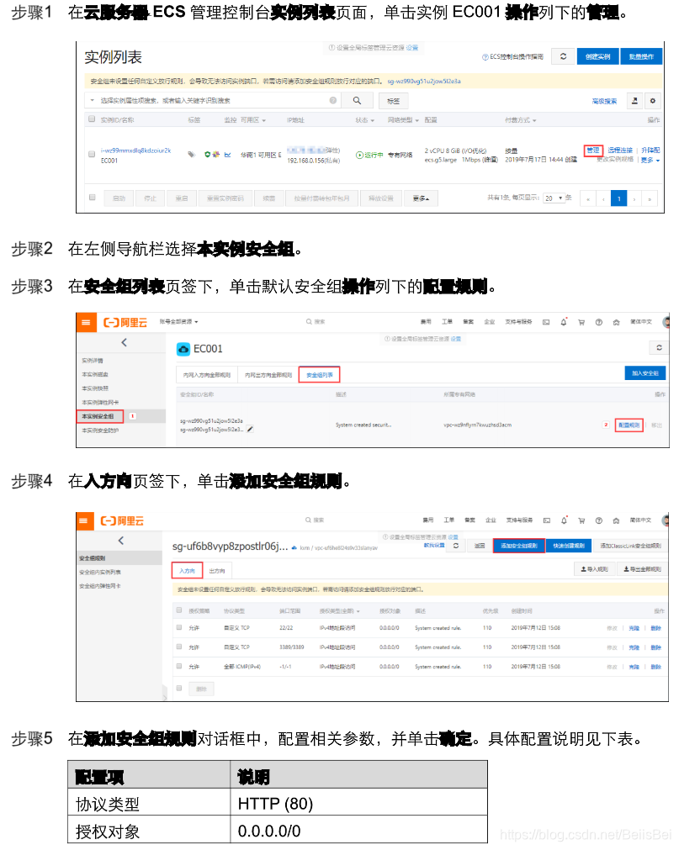
Task: Refresh the instance list page
Action: [x=563, y=56]
